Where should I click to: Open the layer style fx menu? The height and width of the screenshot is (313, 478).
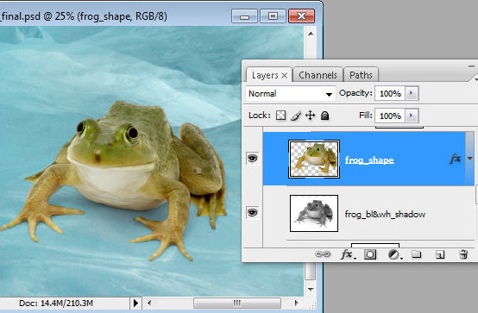pyautogui.click(x=347, y=254)
